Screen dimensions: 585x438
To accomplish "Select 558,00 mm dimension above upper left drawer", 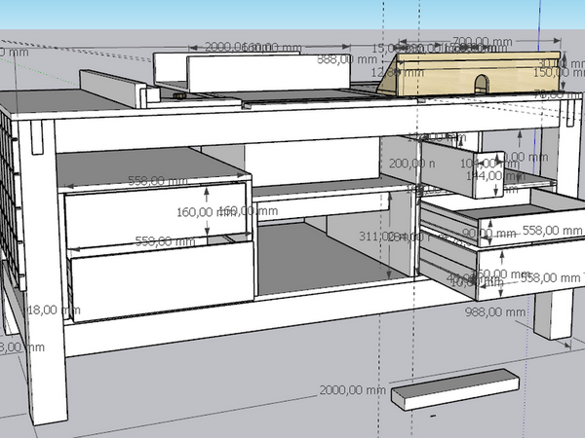I will tap(159, 181).
